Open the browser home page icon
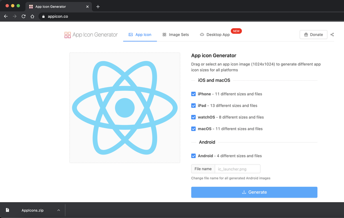 (x=32, y=16)
